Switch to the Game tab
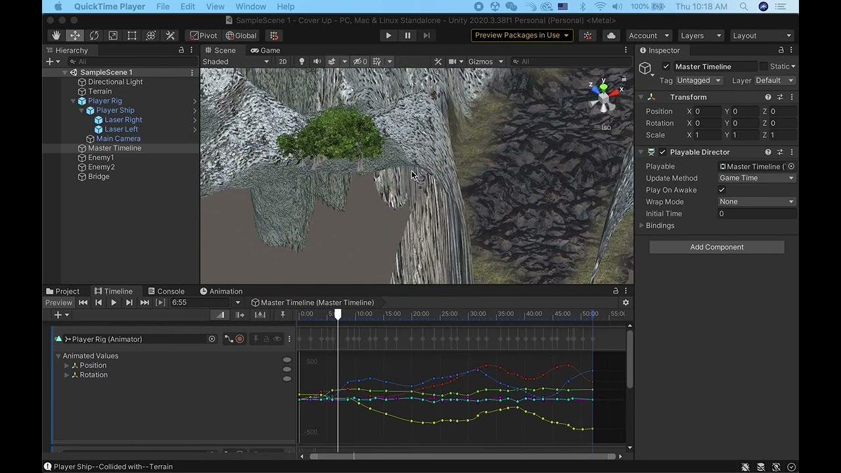 [265, 51]
